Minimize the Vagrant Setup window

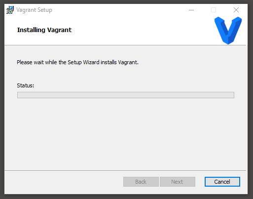(x=191, y=10)
